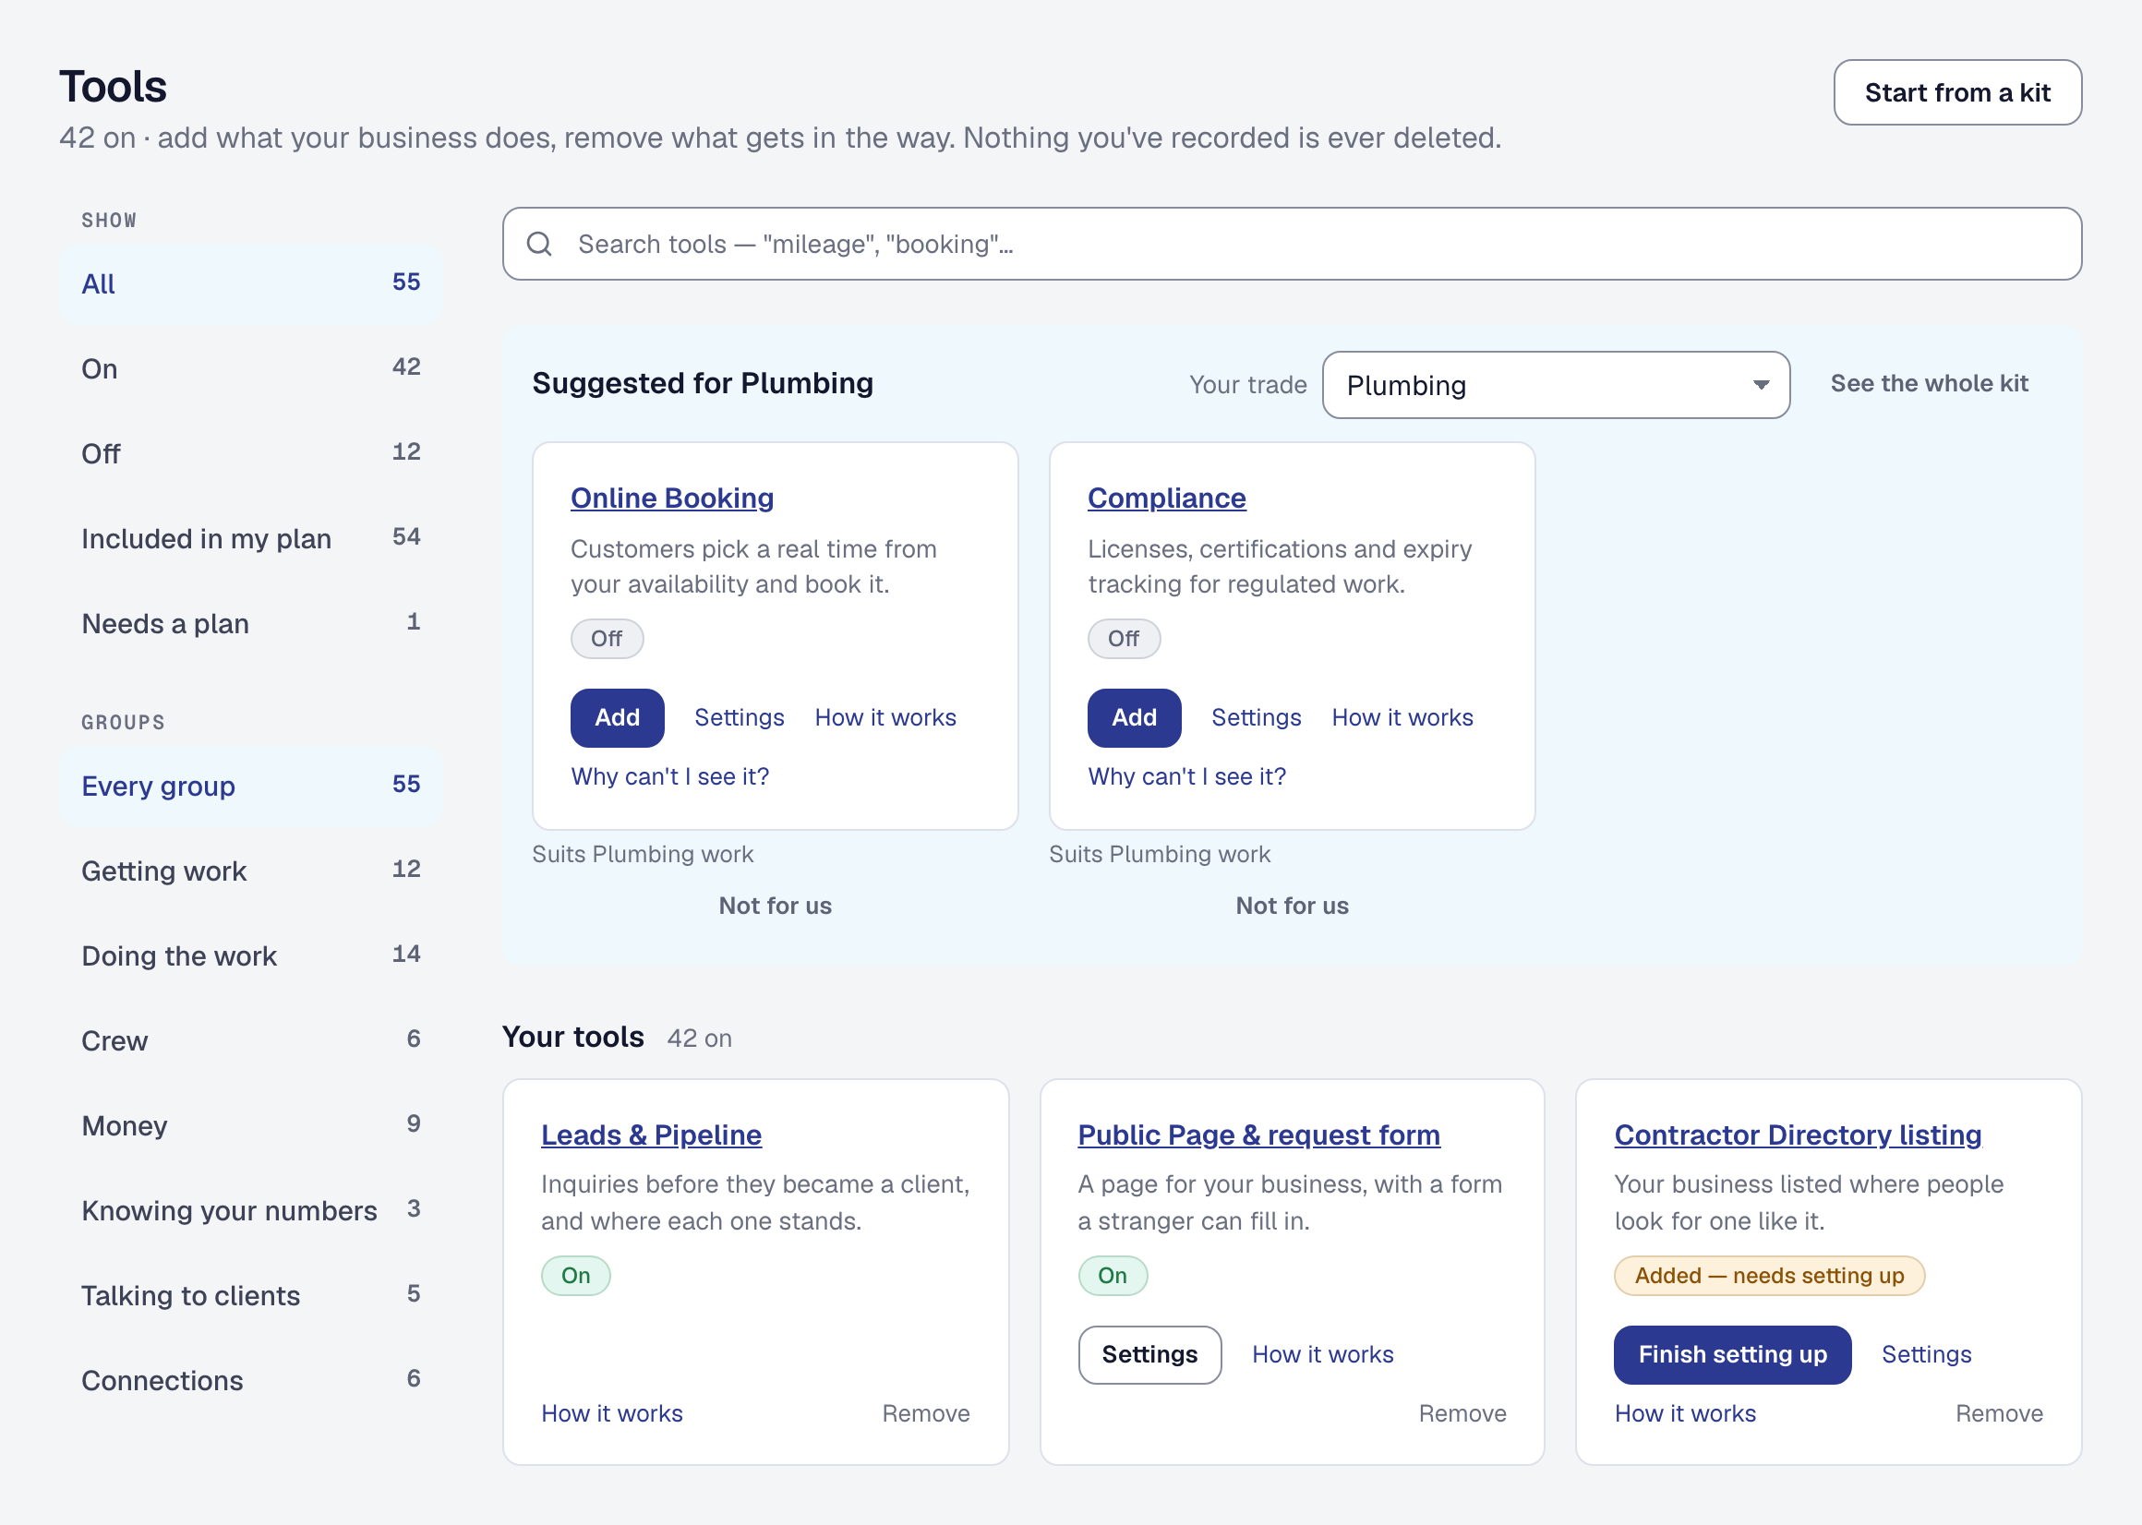Open the Leads & Pipeline tool link
The height and width of the screenshot is (1525, 2142).
(x=651, y=1135)
